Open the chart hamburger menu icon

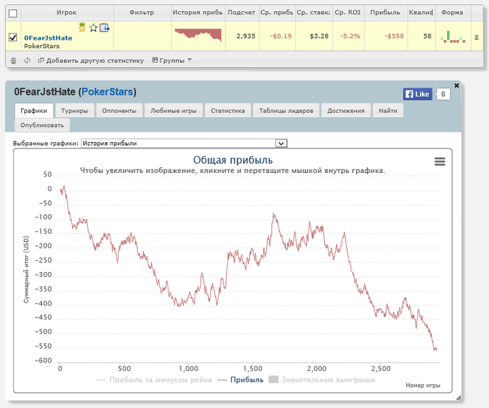(x=439, y=161)
